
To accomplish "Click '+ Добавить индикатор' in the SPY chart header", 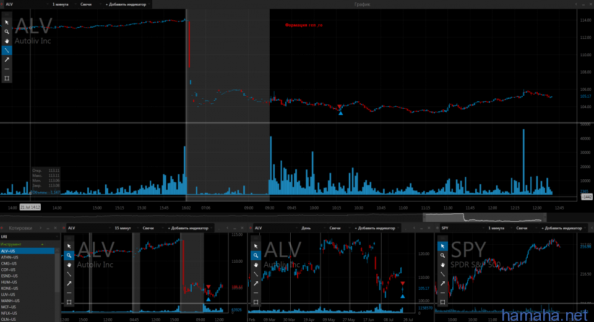I will click(563, 228).
